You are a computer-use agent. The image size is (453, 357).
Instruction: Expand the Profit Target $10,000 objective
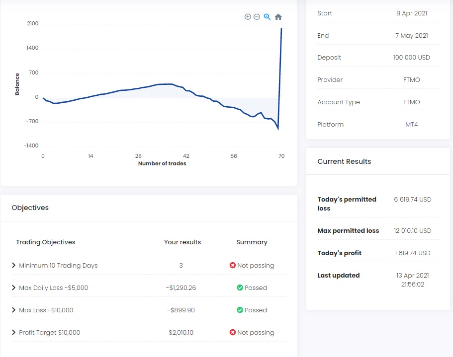[x=14, y=333]
